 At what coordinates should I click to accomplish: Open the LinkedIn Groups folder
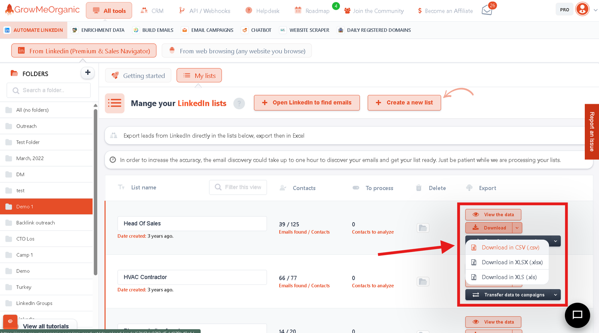tap(46, 303)
